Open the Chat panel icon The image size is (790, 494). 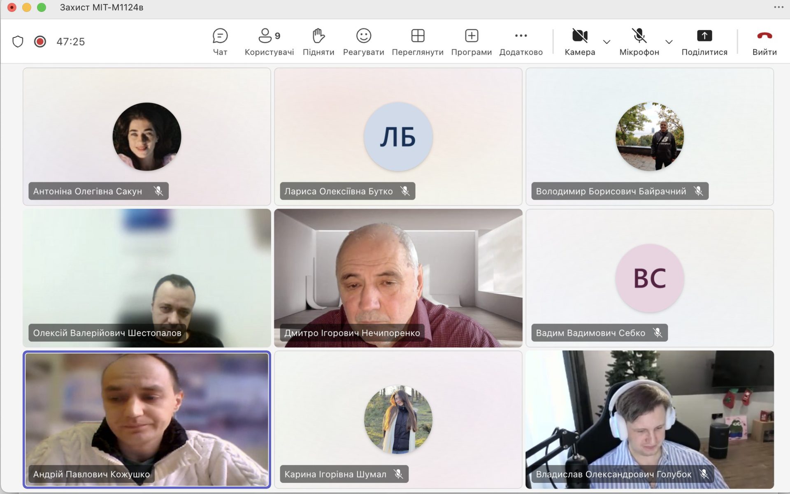point(220,36)
